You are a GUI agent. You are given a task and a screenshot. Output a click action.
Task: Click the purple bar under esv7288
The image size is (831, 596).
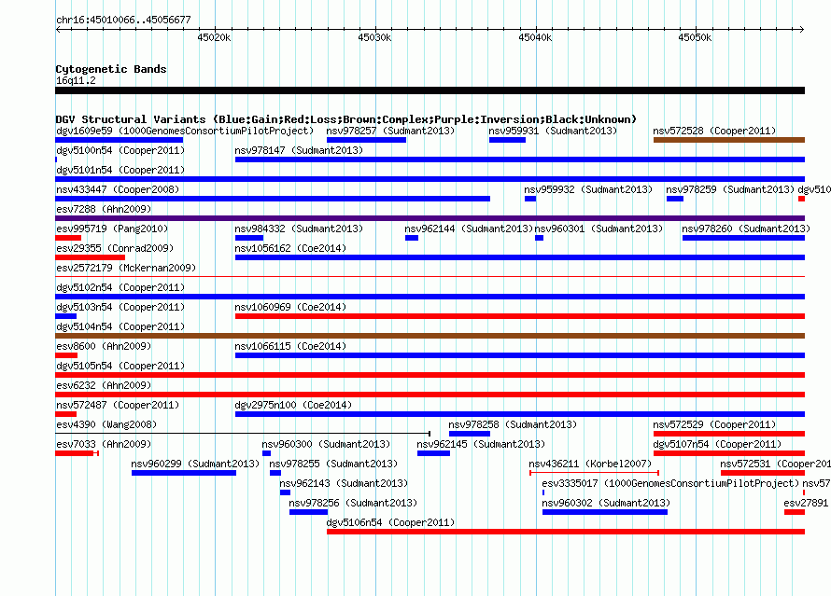click(x=430, y=218)
